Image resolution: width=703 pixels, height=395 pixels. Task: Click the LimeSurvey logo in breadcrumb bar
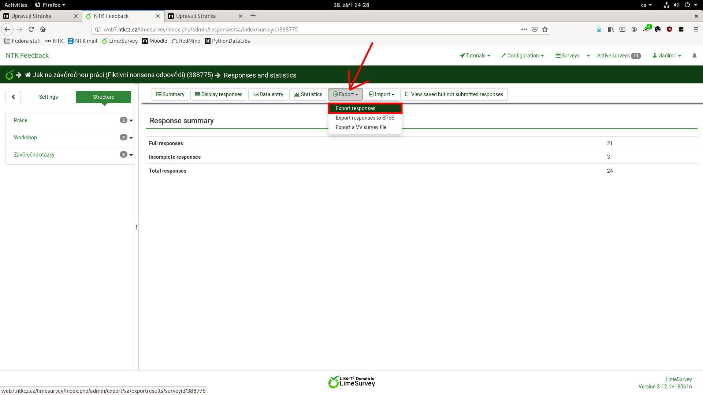[10, 75]
